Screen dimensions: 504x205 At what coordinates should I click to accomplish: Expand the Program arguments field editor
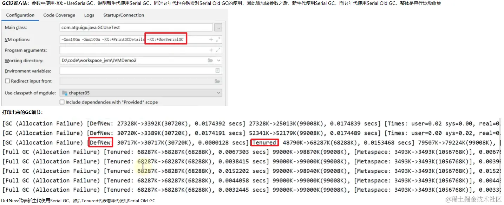[218, 50]
